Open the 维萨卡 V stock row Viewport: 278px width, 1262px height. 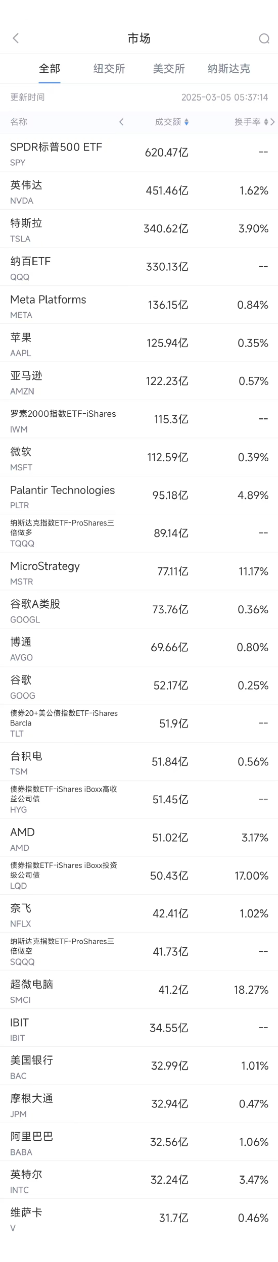click(x=139, y=1218)
